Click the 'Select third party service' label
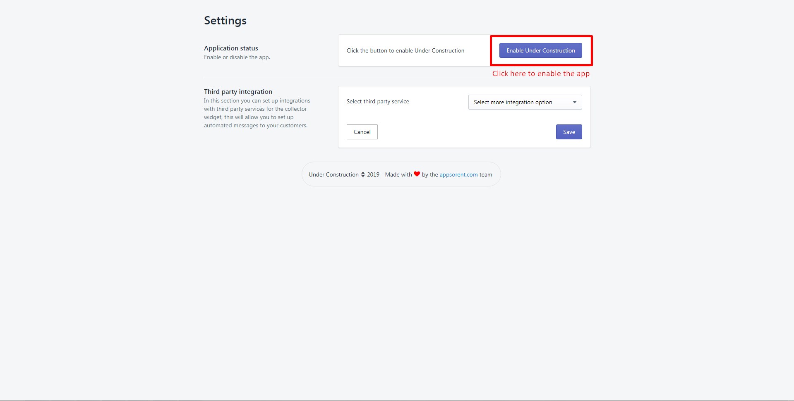The width and height of the screenshot is (794, 401). (377, 101)
